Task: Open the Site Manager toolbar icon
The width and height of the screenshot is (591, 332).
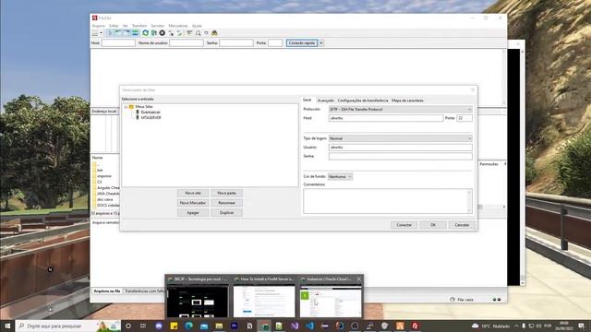Action: tap(95, 33)
